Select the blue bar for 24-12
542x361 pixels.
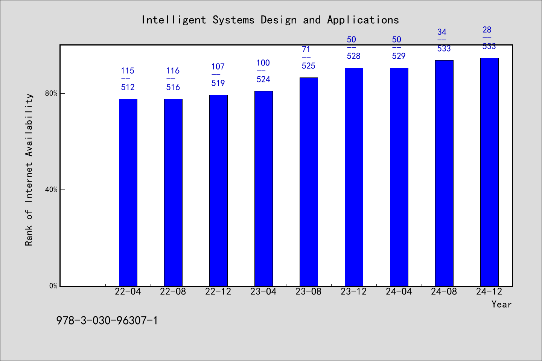click(489, 172)
